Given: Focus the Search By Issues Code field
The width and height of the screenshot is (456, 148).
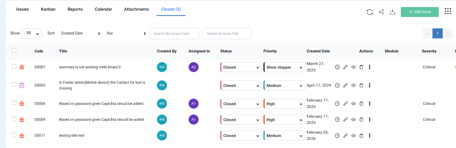Looking at the screenshot, I should pyautogui.click(x=174, y=33).
